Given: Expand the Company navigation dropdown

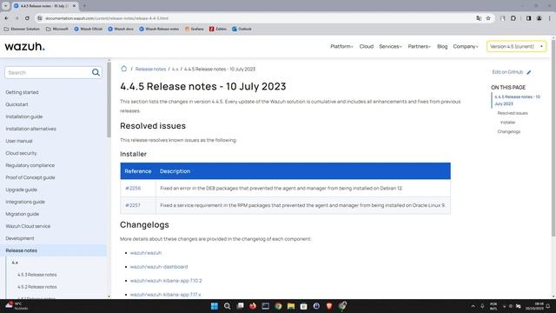Looking at the screenshot, I should [x=466, y=46].
